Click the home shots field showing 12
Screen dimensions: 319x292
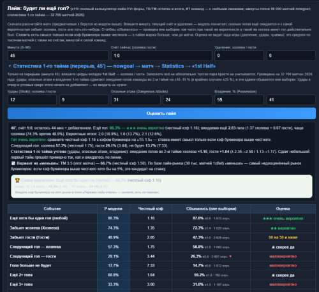click(32, 99)
